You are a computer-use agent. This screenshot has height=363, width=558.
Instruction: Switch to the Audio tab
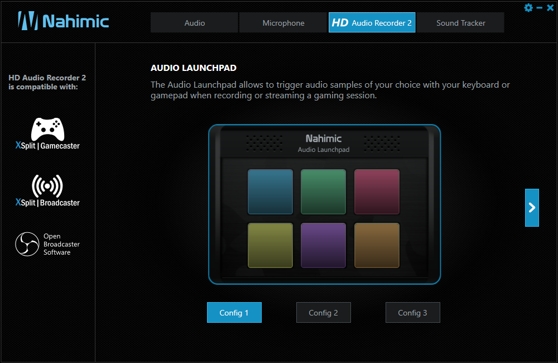click(194, 22)
